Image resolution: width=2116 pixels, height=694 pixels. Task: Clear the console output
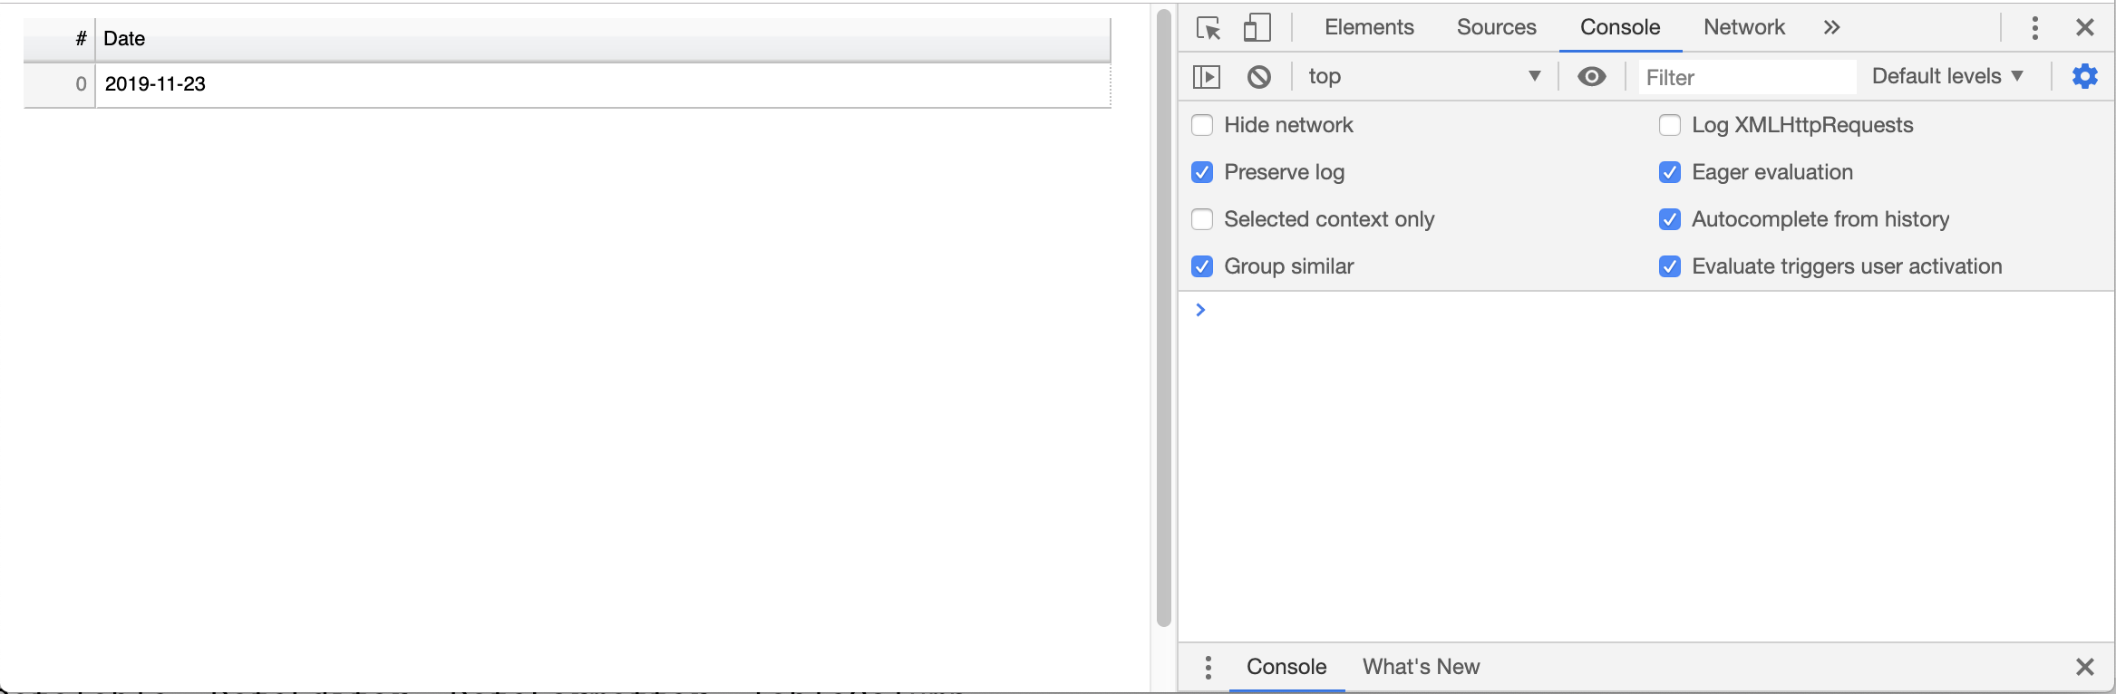(1257, 77)
